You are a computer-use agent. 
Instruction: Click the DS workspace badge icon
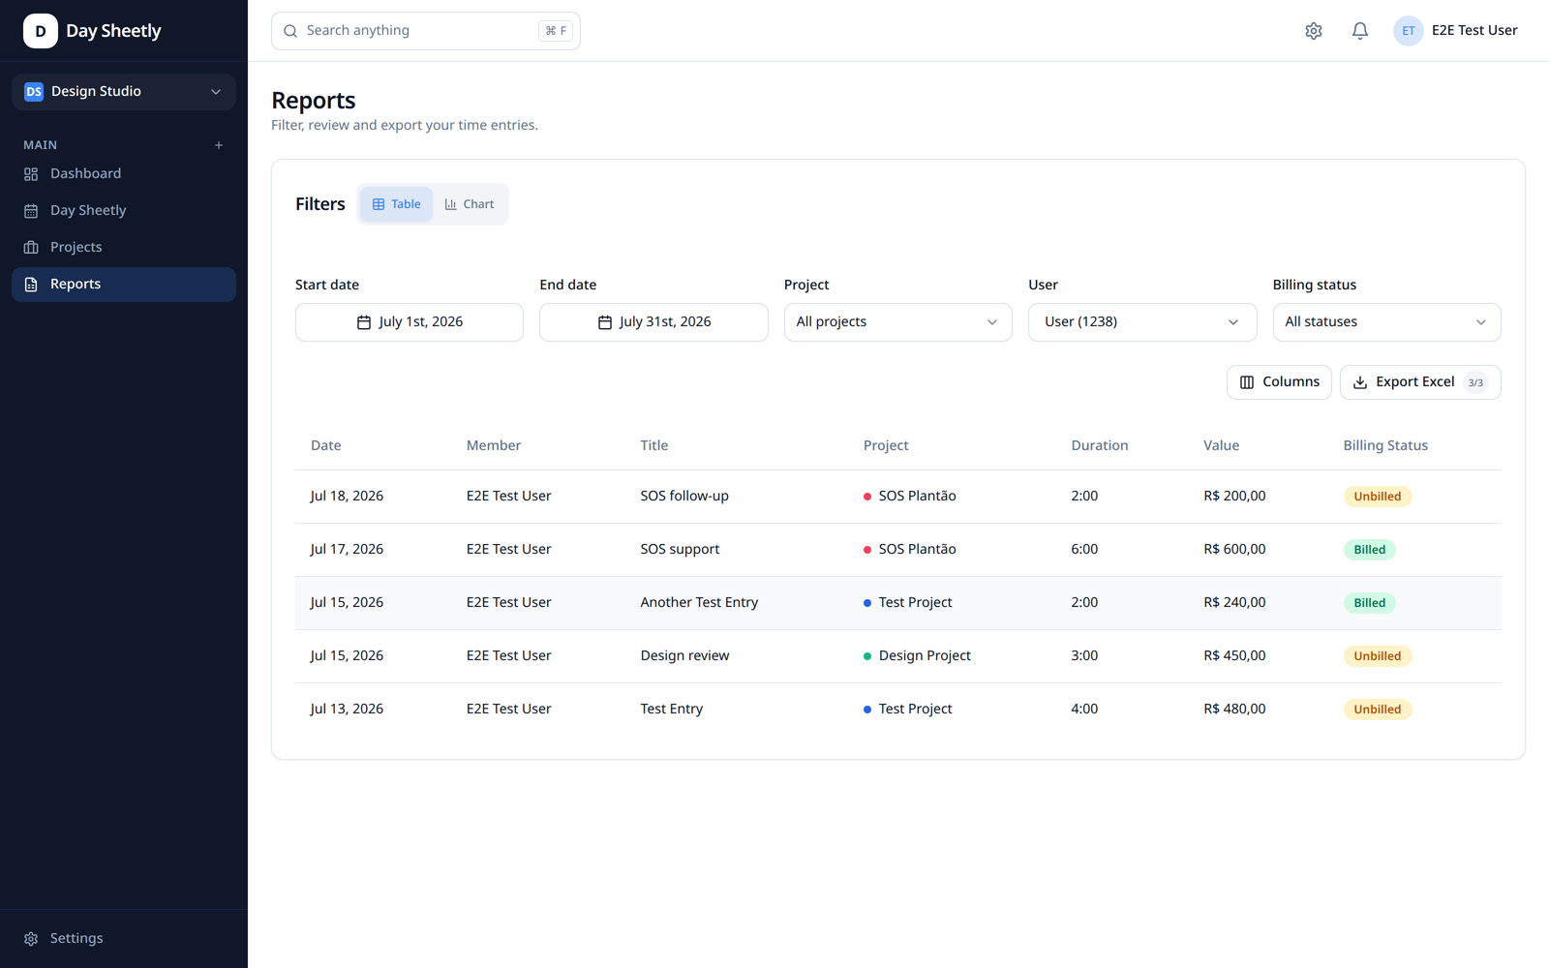pyautogui.click(x=34, y=92)
